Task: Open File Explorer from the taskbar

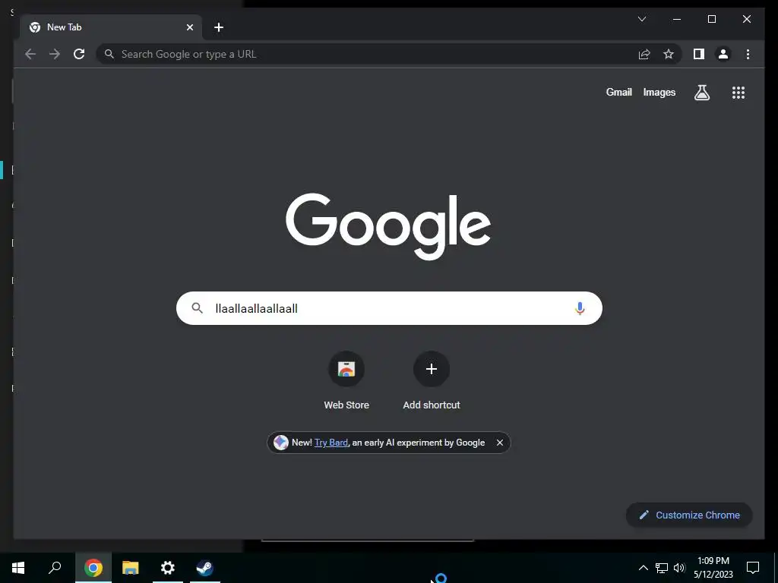Action: [x=131, y=568]
